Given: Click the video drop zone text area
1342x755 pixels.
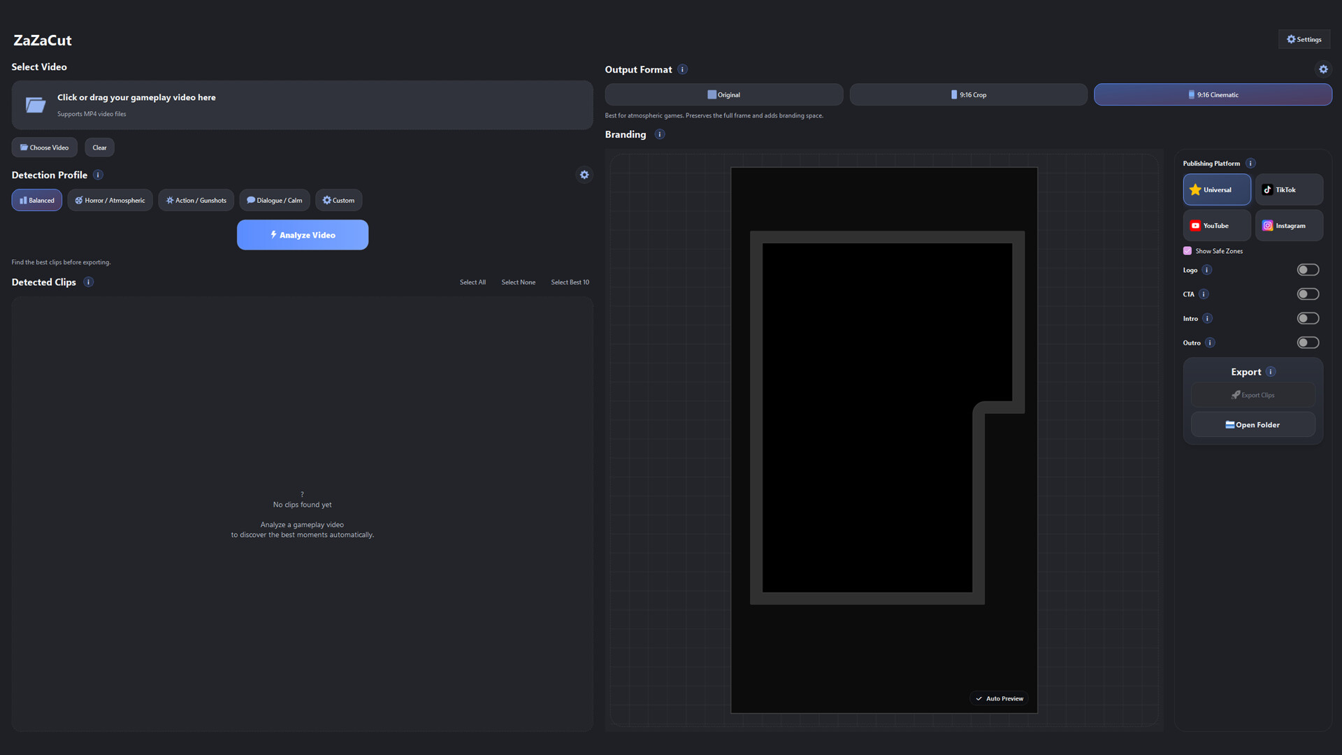Looking at the screenshot, I should point(303,105).
